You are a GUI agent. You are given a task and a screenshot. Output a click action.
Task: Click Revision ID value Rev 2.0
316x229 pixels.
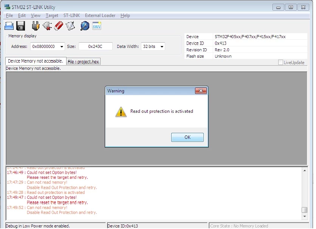click(x=222, y=50)
